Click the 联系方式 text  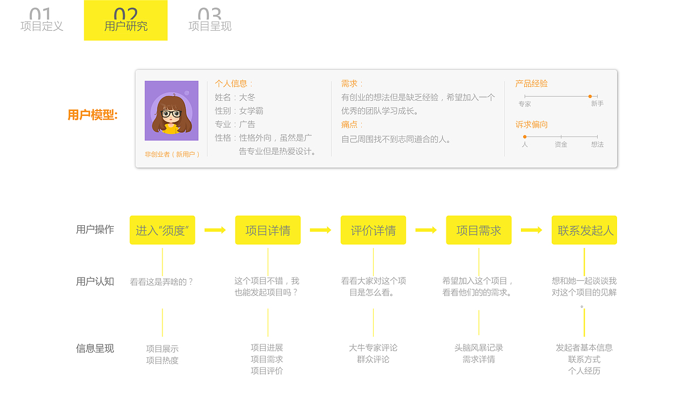(x=584, y=360)
